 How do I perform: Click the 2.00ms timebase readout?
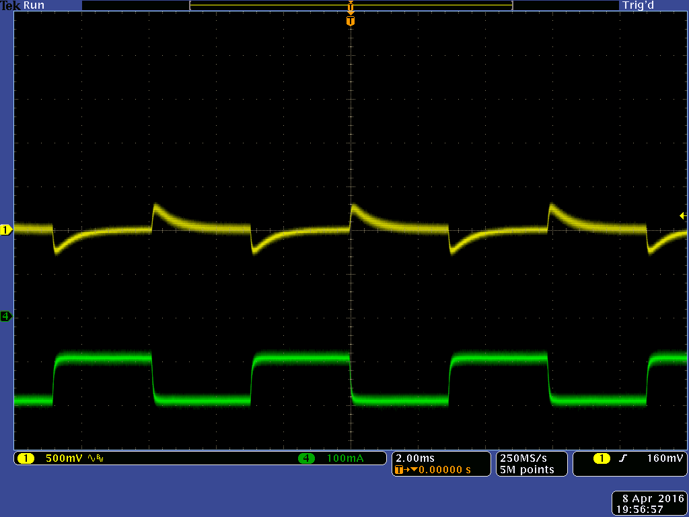414,458
